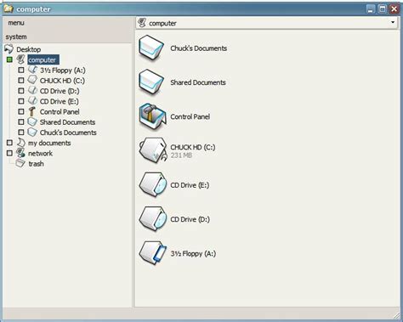Image resolution: width=403 pixels, height=322 pixels.
Task: Maximize the computer window
Action: pos(383,8)
